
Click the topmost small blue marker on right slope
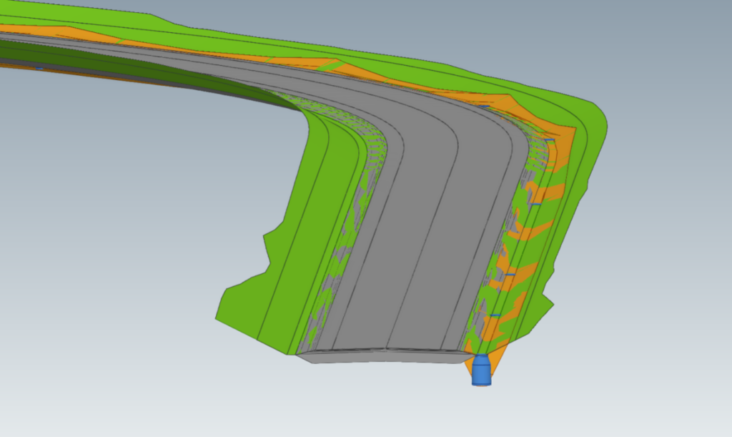[484, 107]
